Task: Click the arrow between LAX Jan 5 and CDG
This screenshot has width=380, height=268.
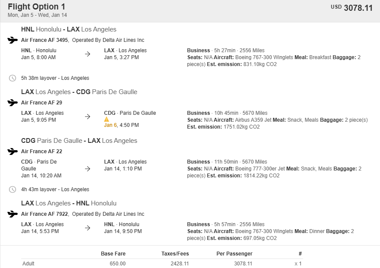Action: 88,117
